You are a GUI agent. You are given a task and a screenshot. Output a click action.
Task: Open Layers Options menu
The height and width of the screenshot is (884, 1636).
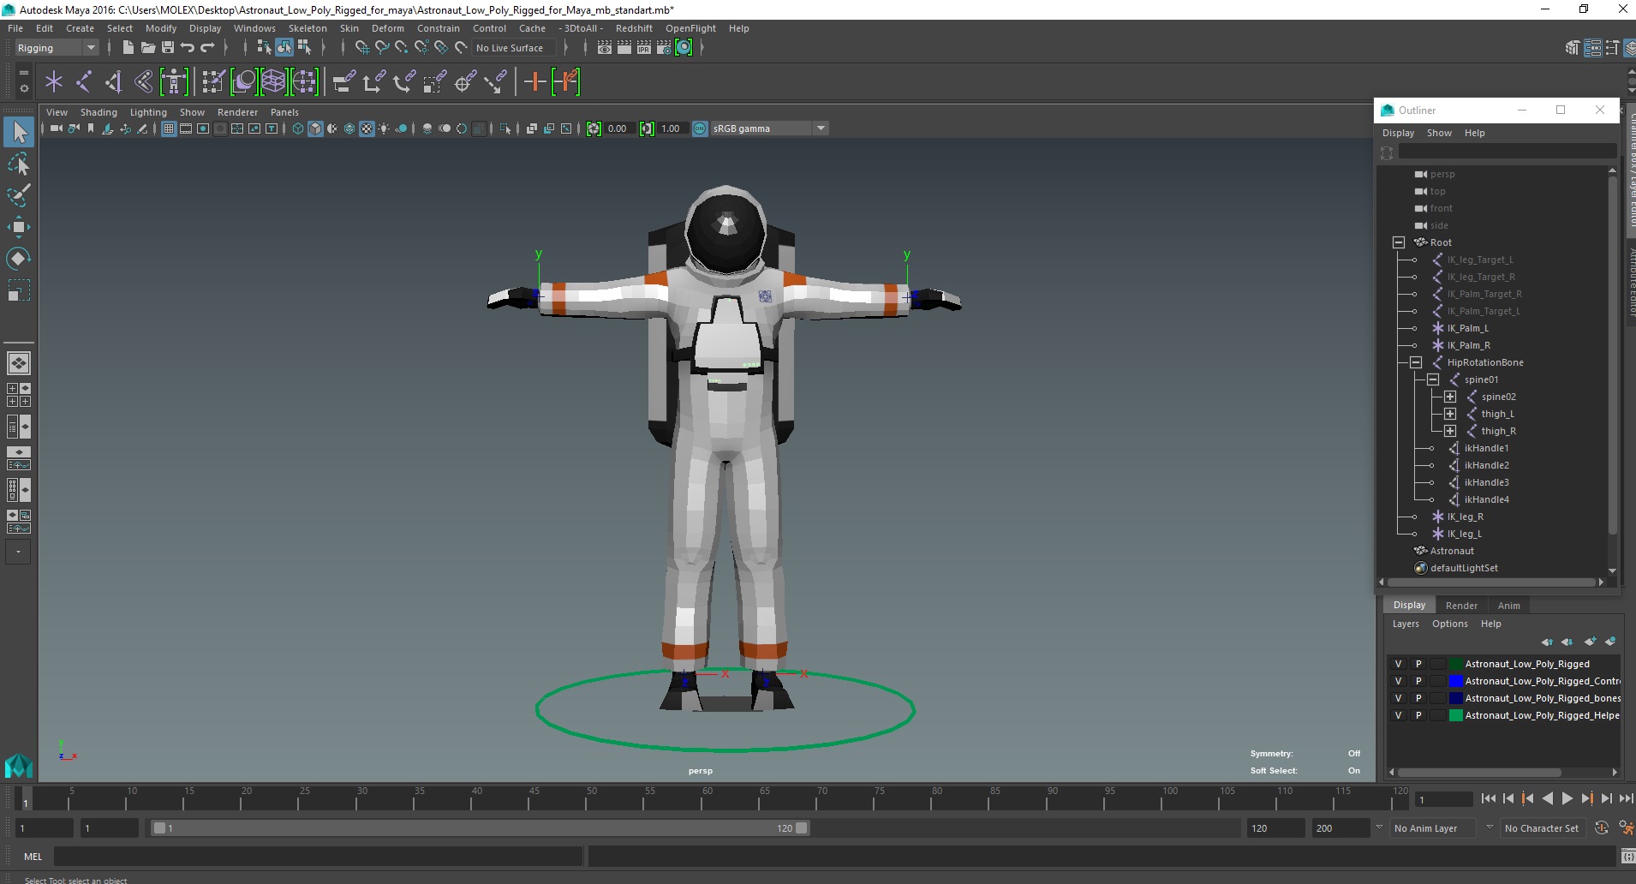click(1449, 624)
